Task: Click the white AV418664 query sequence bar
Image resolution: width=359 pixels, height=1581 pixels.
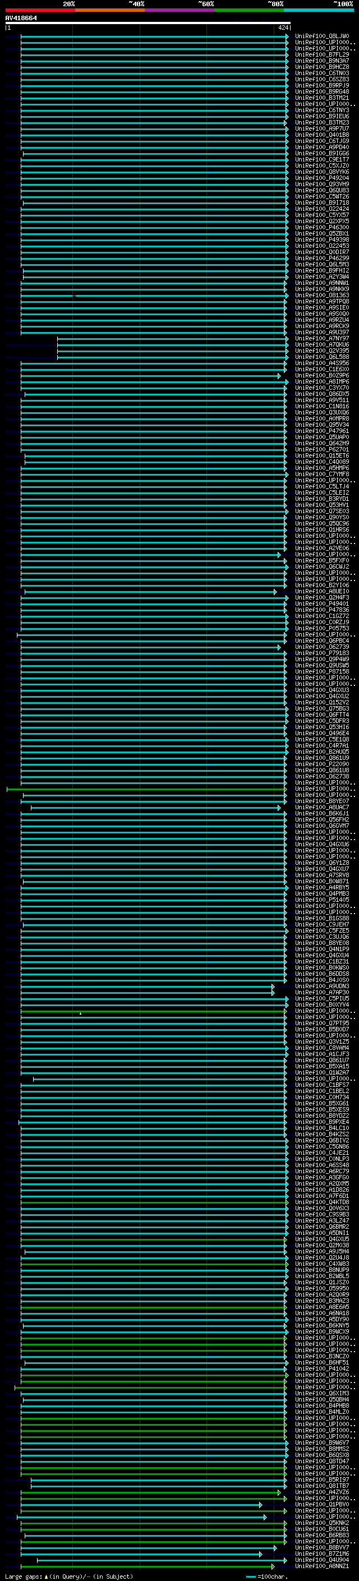Action: click(148, 24)
